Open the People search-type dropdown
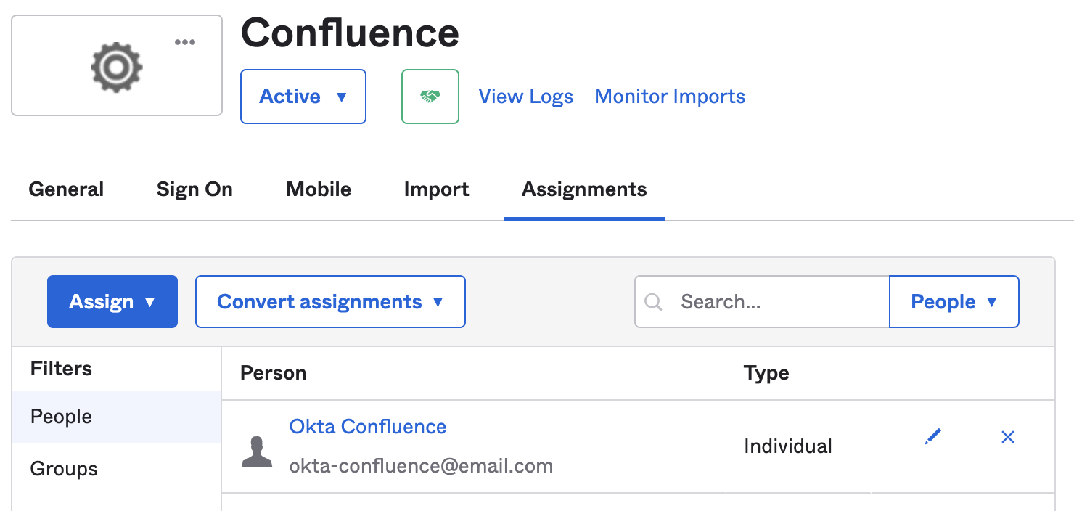Image resolution: width=1074 pixels, height=511 pixels. 954,302
